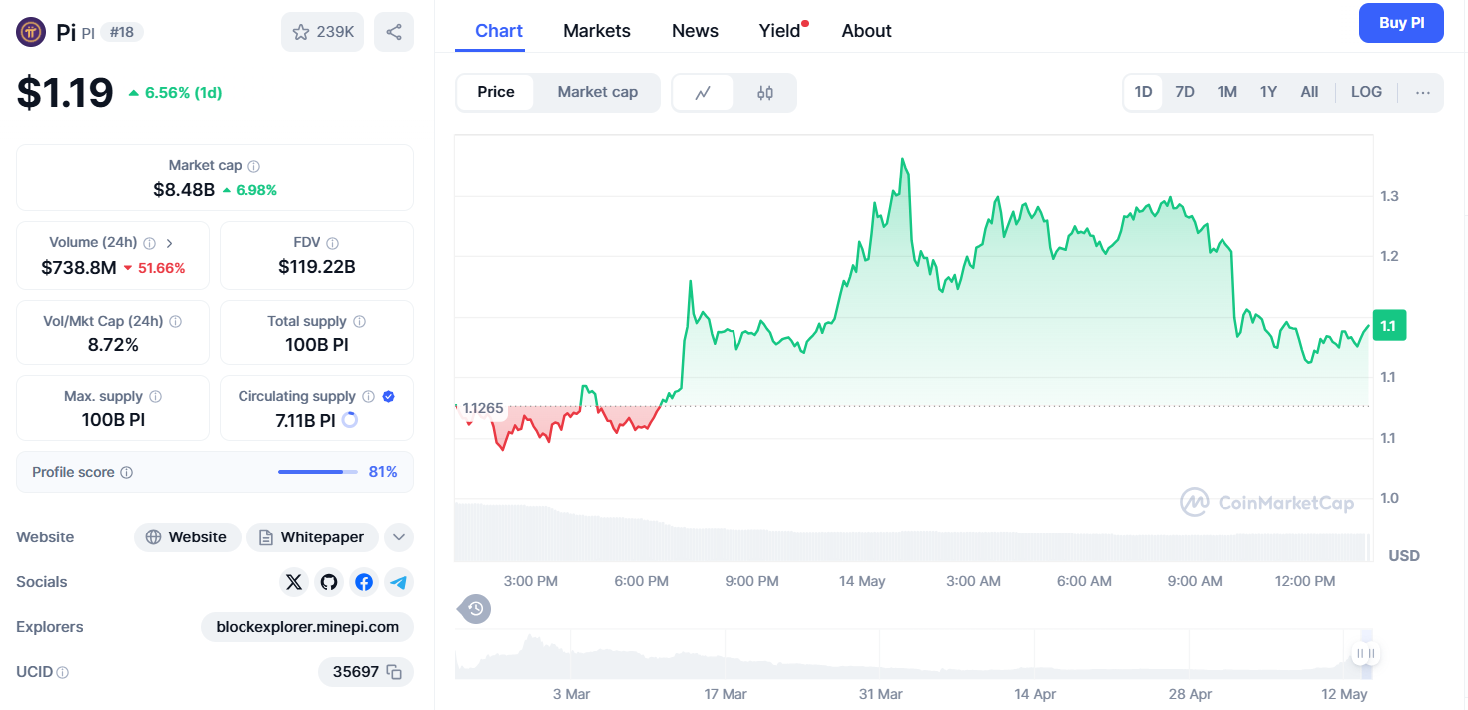This screenshot has width=1468, height=710.
Task: Select the Price chart toggle
Action: pyautogui.click(x=496, y=92)
